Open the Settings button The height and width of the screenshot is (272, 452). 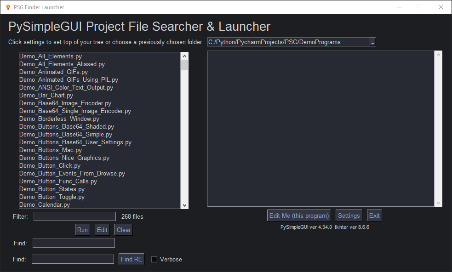pos(349,216)
